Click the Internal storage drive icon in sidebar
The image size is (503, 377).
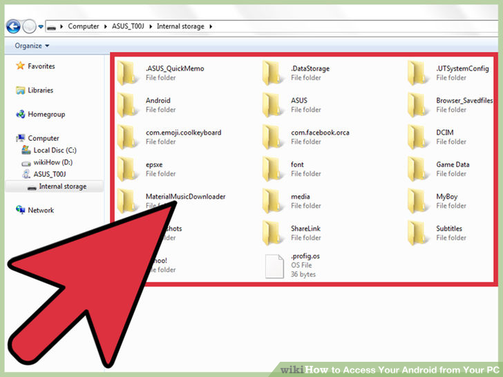(x=32, y=188)
